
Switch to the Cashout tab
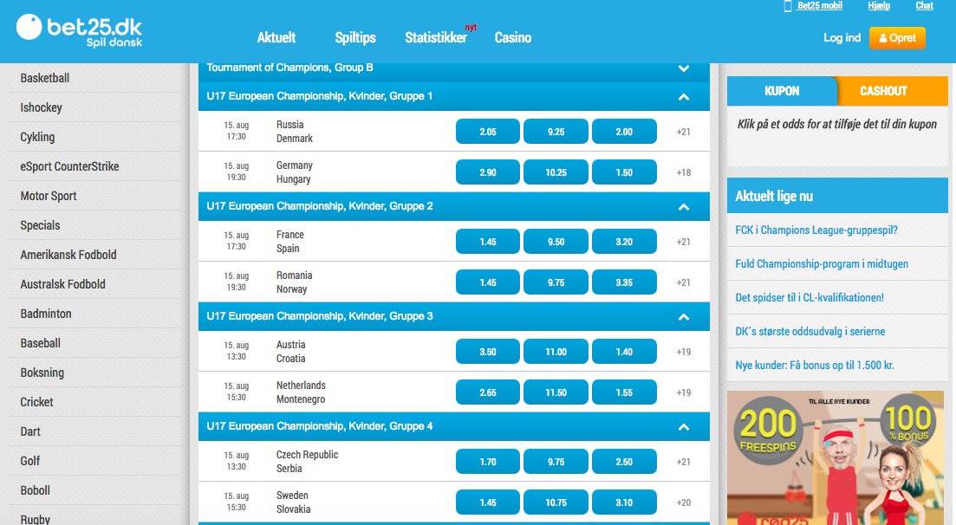pos(883,91)
